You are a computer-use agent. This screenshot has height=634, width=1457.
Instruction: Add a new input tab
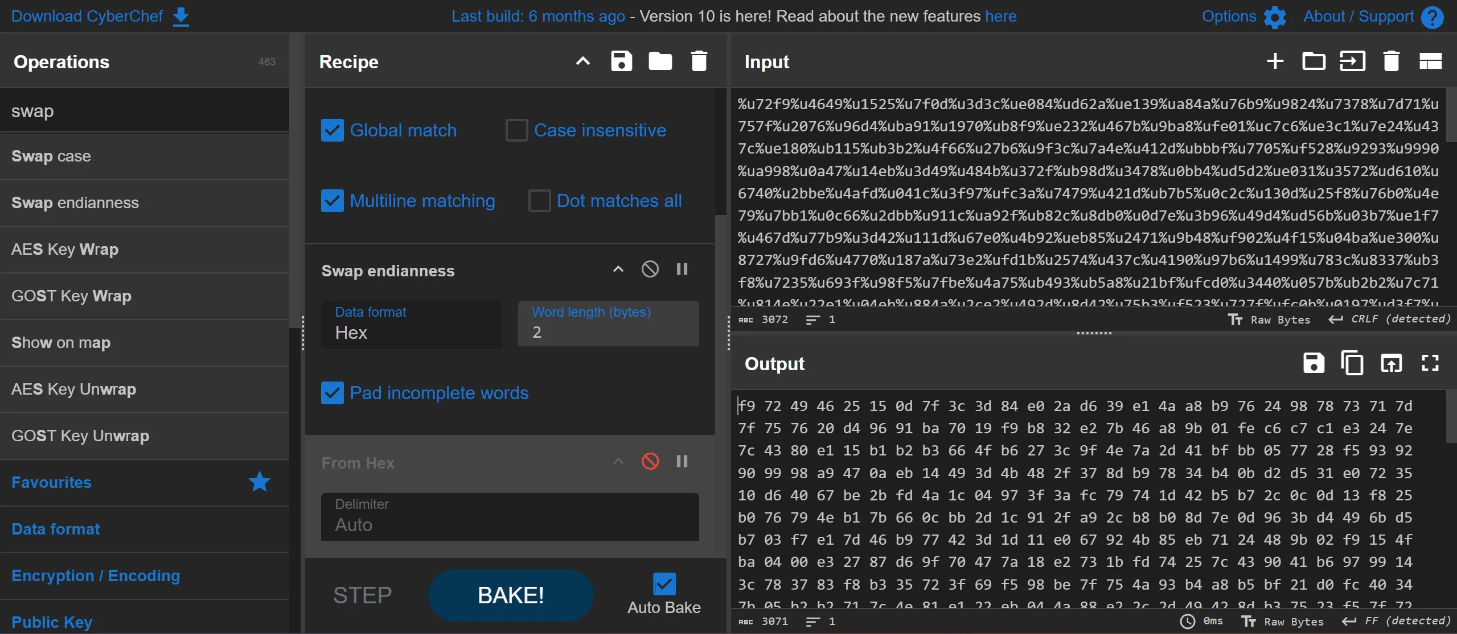pos(1275,61)
